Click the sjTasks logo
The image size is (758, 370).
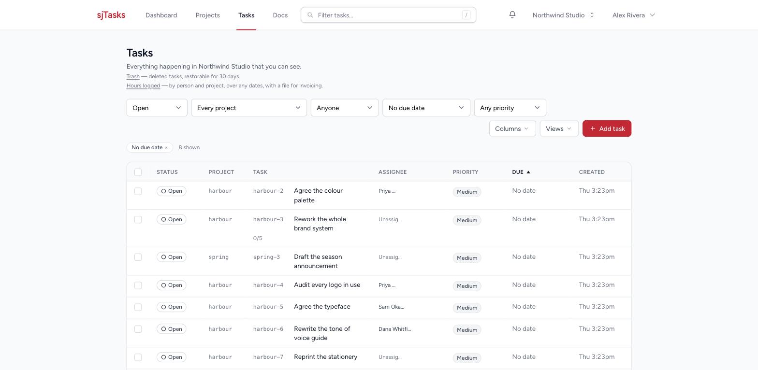click(x=111, y=15)
